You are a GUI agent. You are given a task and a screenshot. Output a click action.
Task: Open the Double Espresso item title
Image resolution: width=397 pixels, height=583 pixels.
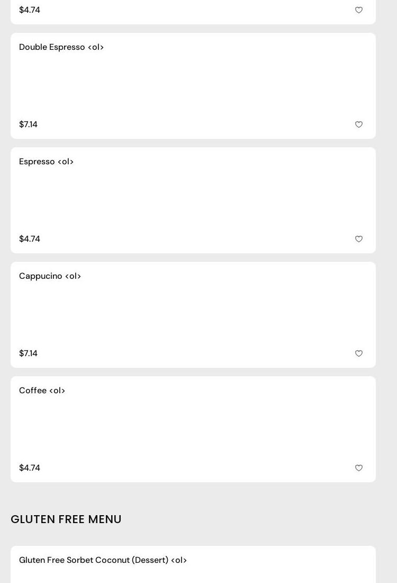coord(61,47)
